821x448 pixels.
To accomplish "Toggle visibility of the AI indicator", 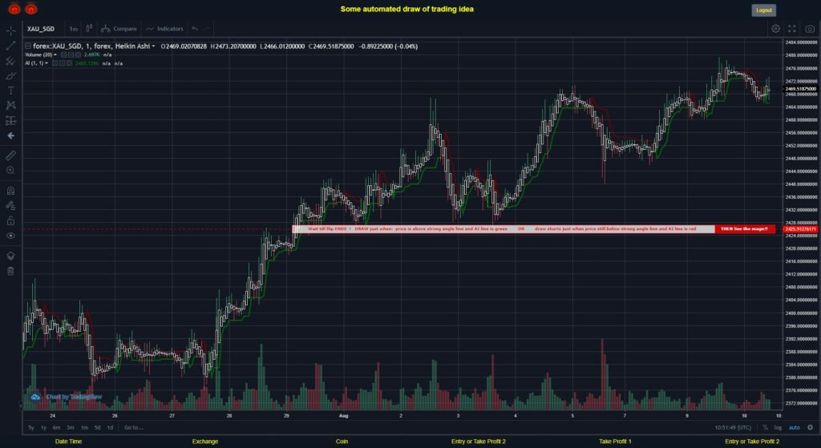I will 55,63.
